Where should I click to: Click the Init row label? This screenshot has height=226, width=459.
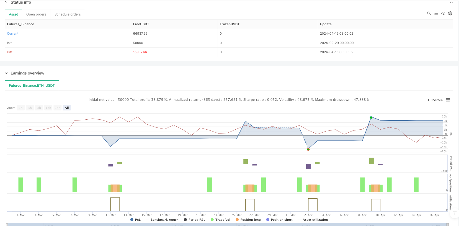click(x=9, y=43)
